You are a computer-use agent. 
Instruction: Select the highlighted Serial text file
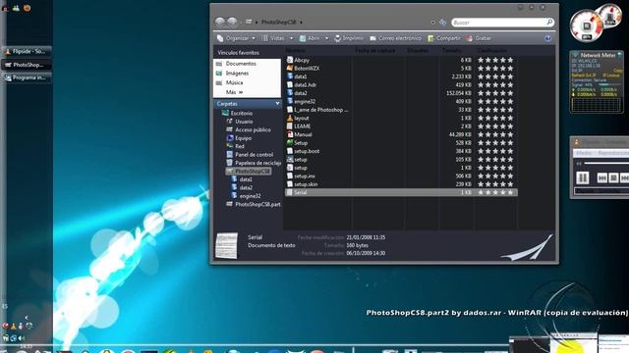point(401,192)
